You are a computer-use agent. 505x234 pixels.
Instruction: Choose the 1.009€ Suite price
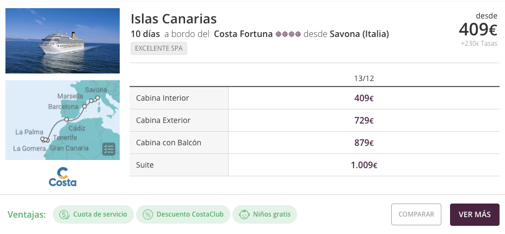tap(364, 165)
